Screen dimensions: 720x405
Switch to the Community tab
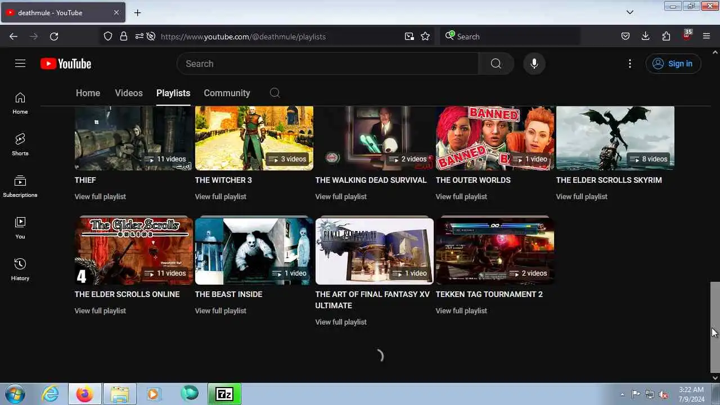click(x=227, y=93)
